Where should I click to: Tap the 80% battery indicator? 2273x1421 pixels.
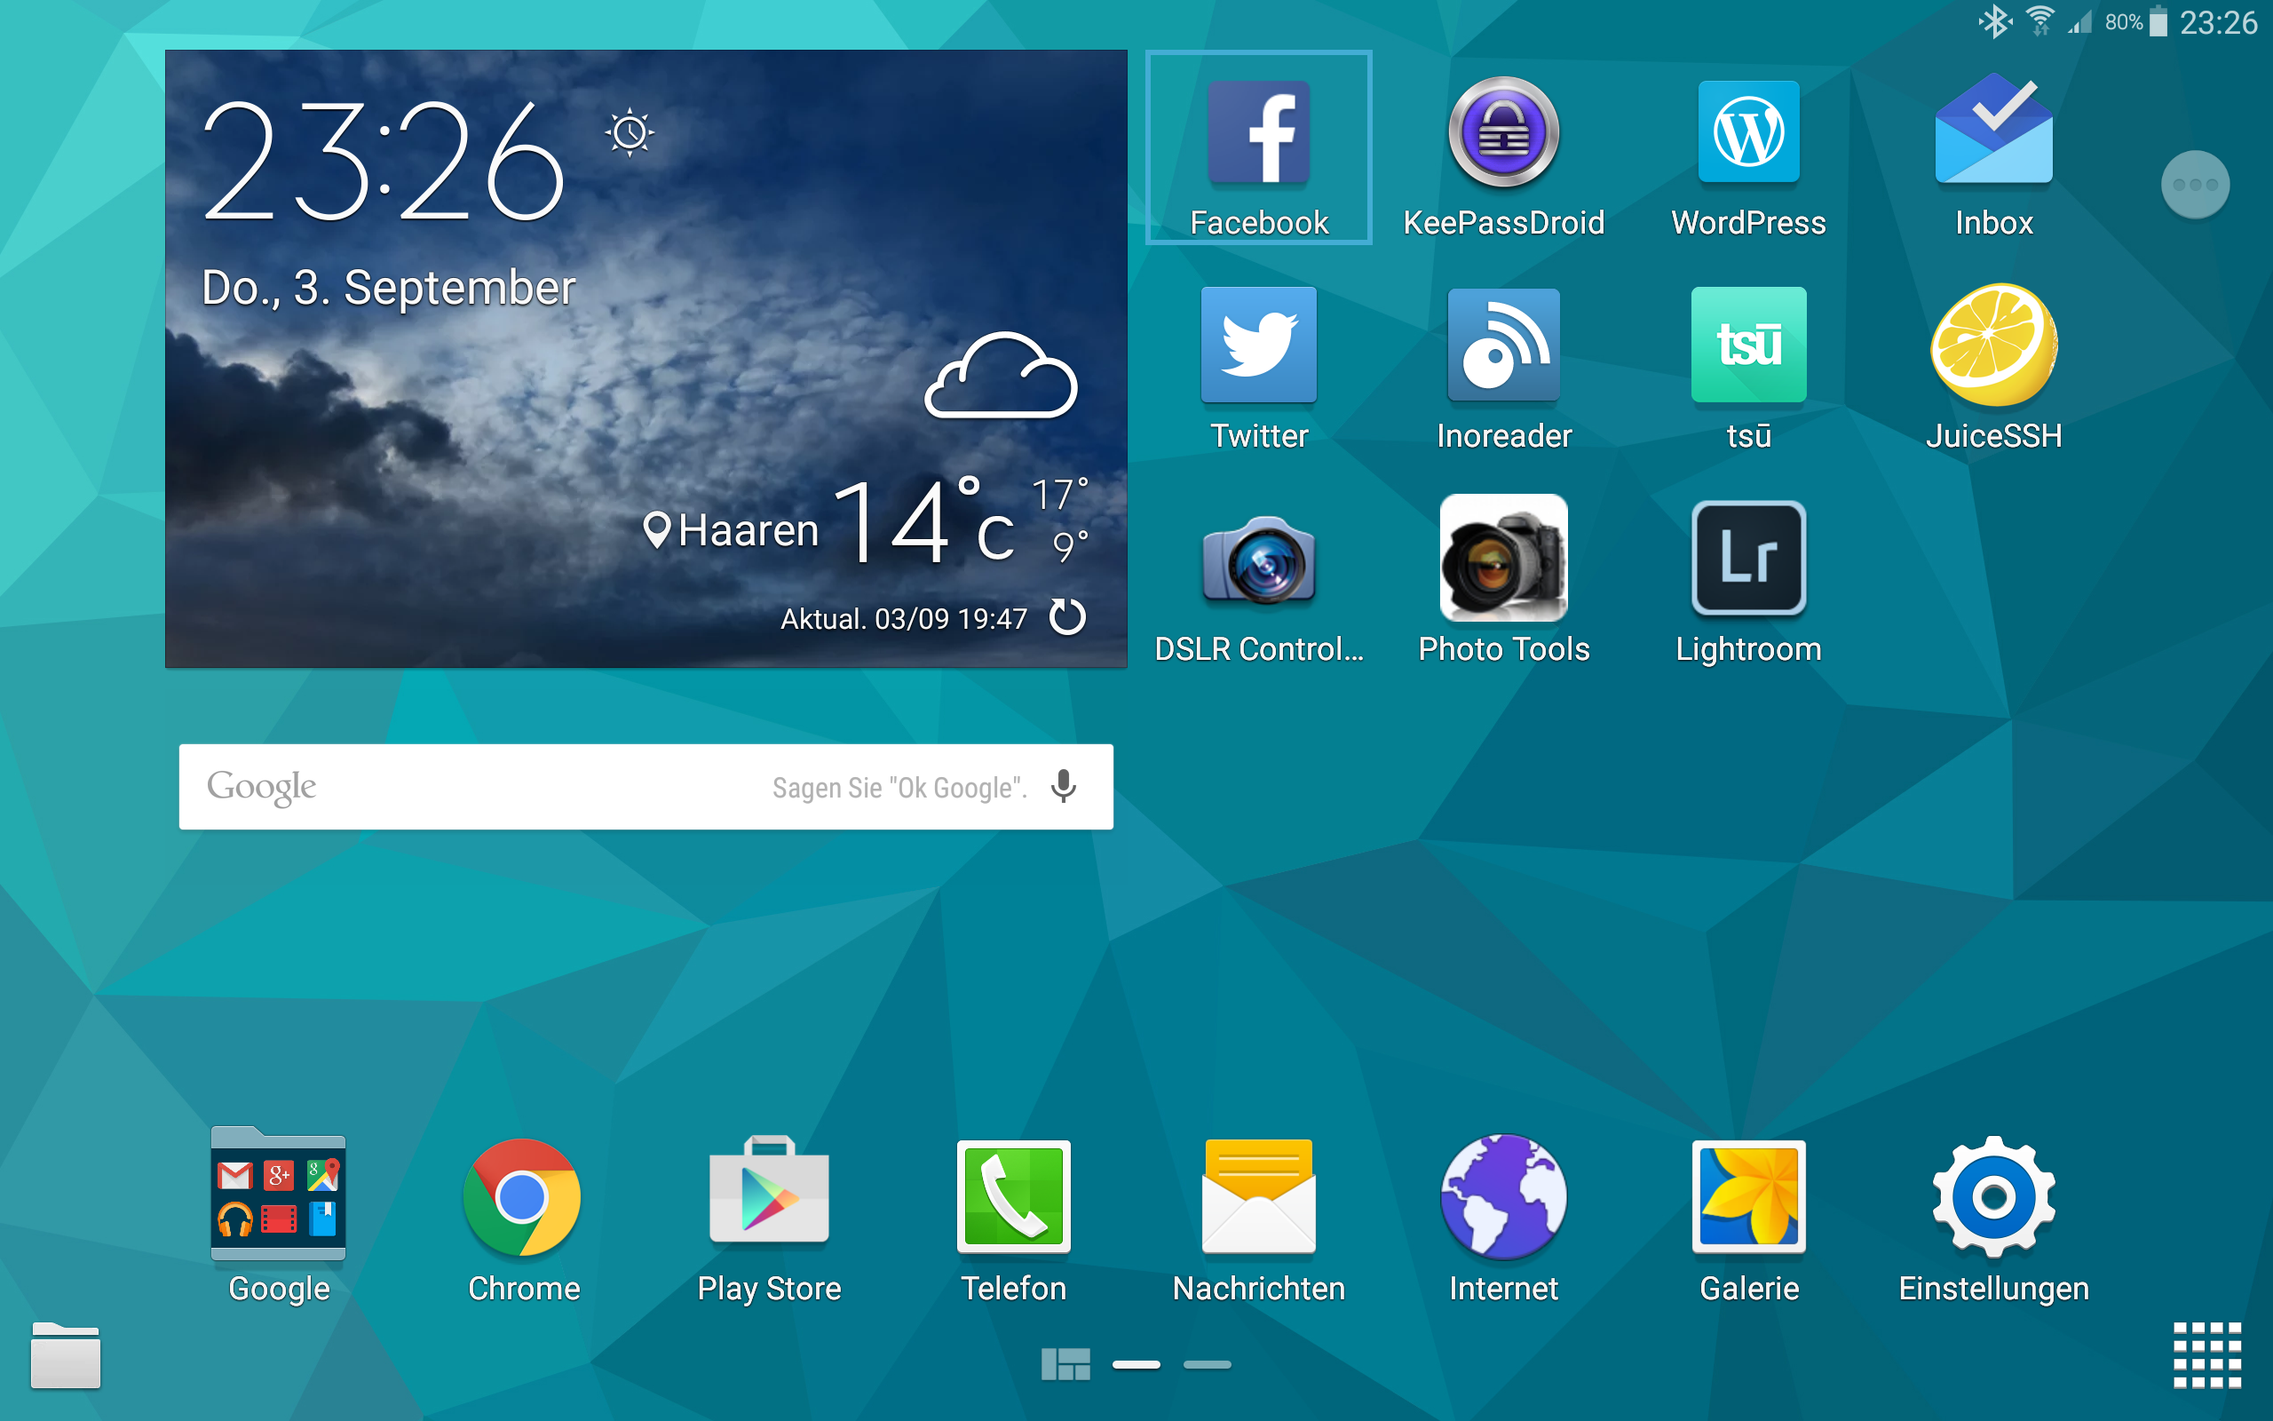pyautogui.click(x=2136, y=21)
